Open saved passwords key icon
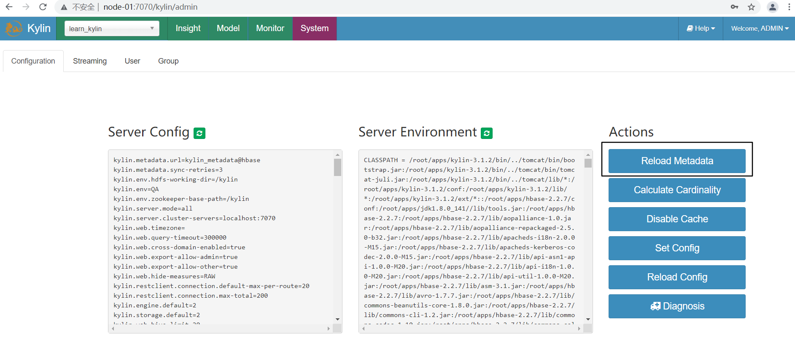 pyautogui.click(x=734, y=7)
